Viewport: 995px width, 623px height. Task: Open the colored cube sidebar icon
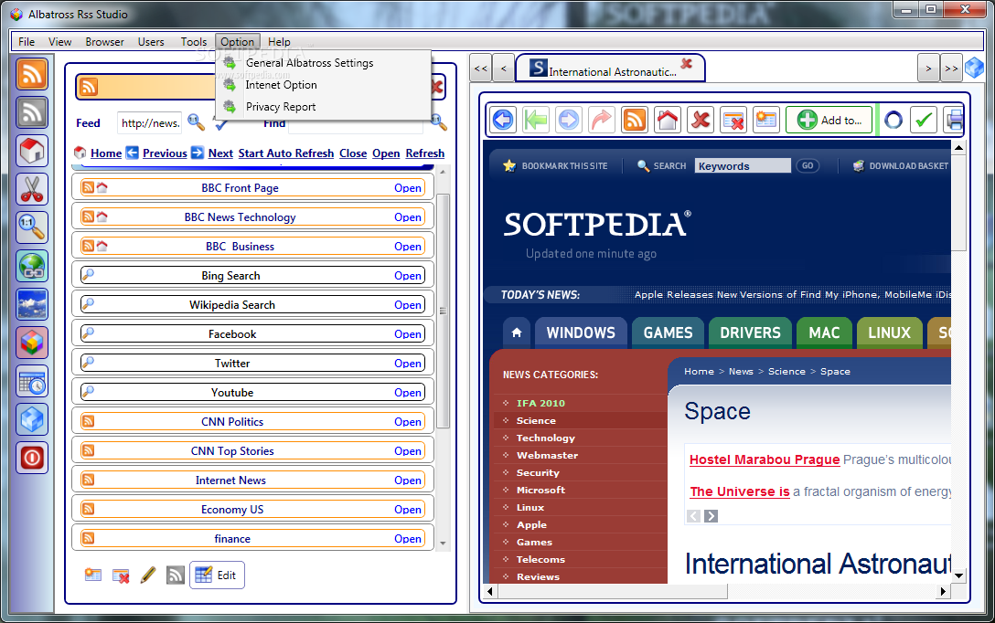(32, 343)
